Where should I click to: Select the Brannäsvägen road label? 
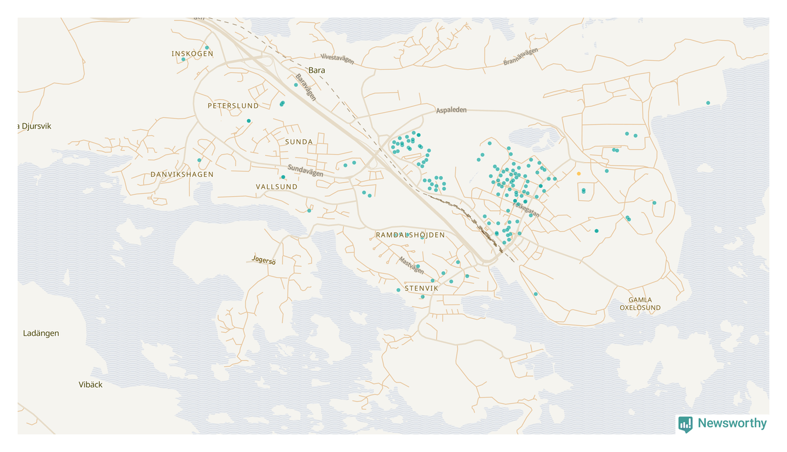tap(521, 57)
